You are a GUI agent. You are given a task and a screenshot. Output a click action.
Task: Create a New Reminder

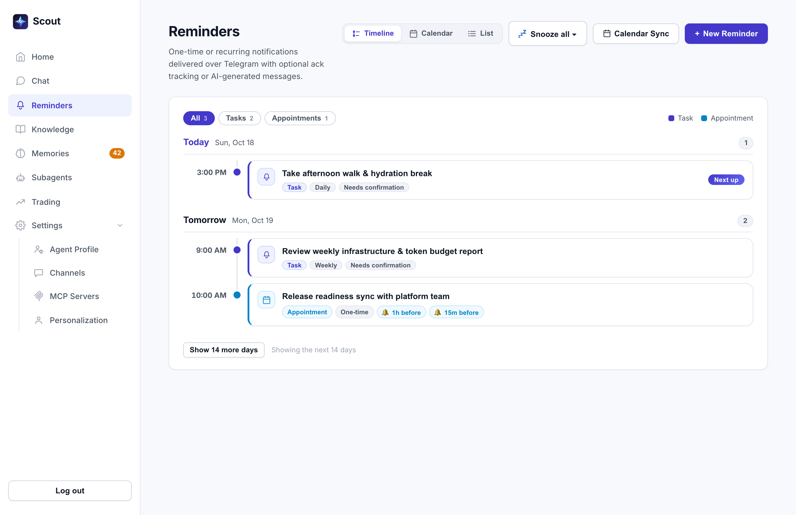point(726,33)
